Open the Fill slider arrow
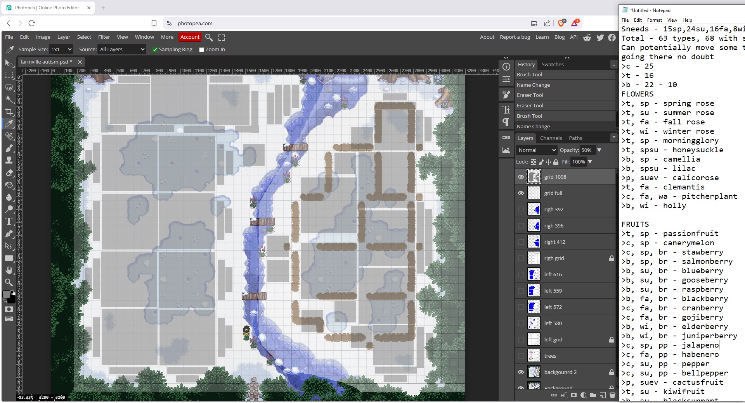The image size is (745, 403). point(590,162)
